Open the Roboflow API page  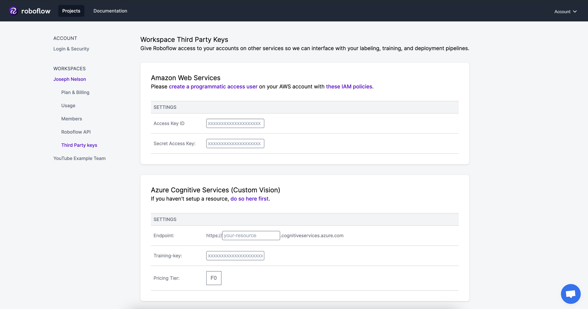pos(76,132)
